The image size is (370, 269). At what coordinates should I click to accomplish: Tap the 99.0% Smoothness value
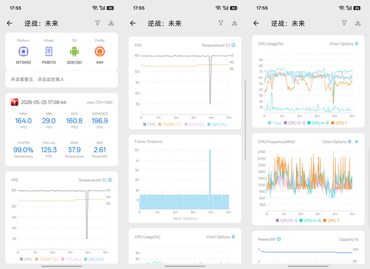coord(23,150)
